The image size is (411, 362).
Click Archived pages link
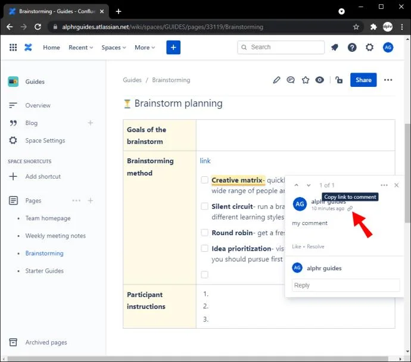(46, 342)
